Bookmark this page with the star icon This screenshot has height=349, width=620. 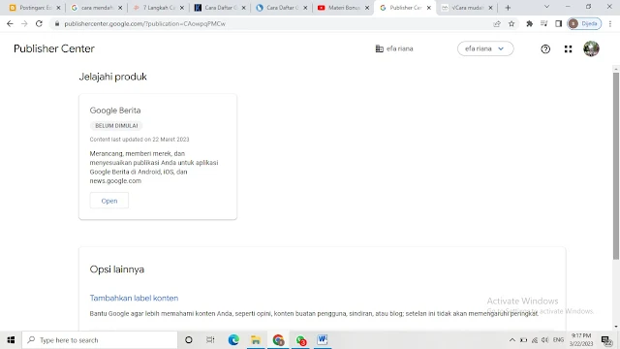(x=511, y=23)
